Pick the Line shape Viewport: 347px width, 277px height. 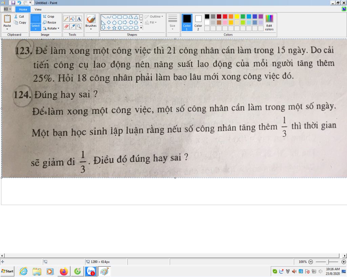pyautogui.click(x=103, y=17)
